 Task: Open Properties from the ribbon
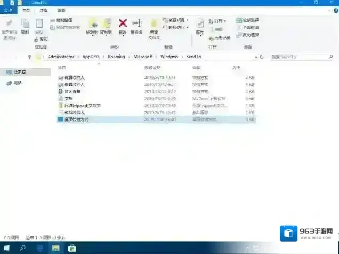point(200,26)
